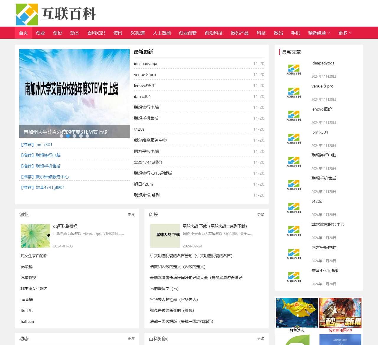This screenshot has width=378, height=345.
Task: Open the 动态 navigation item
Action: click(x=75, y=33)
